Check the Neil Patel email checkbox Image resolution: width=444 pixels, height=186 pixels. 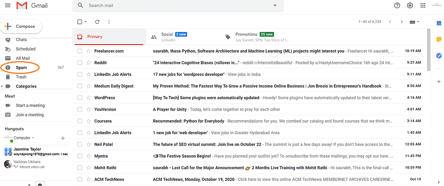click(x=80, y=144)
